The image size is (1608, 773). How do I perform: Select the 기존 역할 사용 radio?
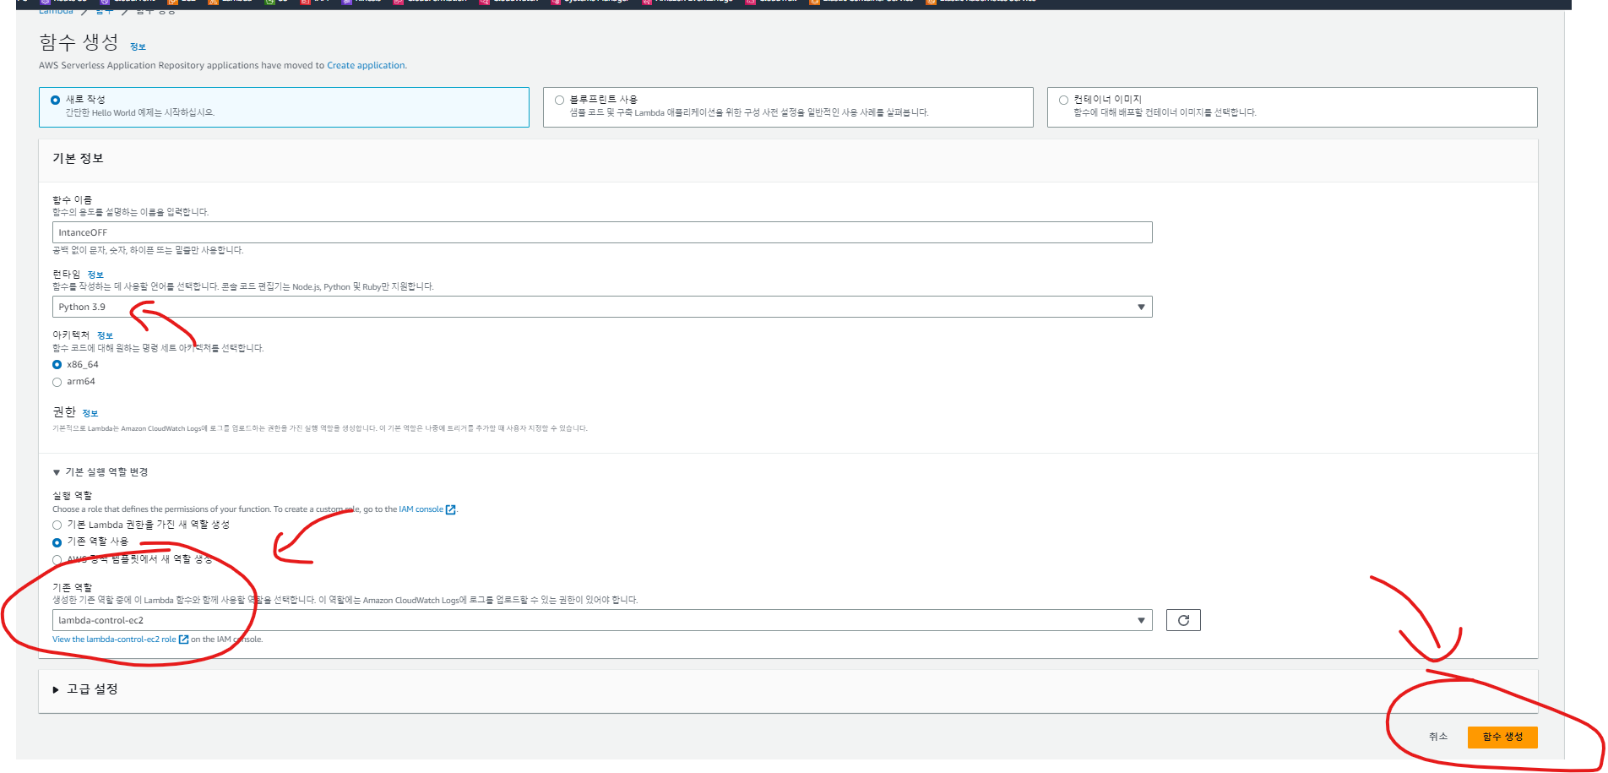click(x=57, y=542)
